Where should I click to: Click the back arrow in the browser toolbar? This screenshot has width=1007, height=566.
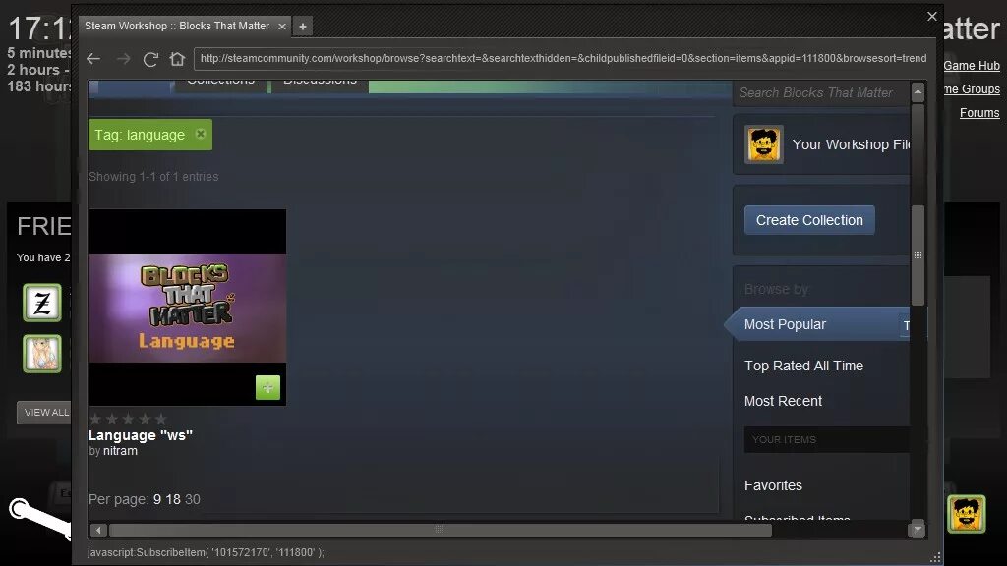pyautogui.click(x=92, y=59)
